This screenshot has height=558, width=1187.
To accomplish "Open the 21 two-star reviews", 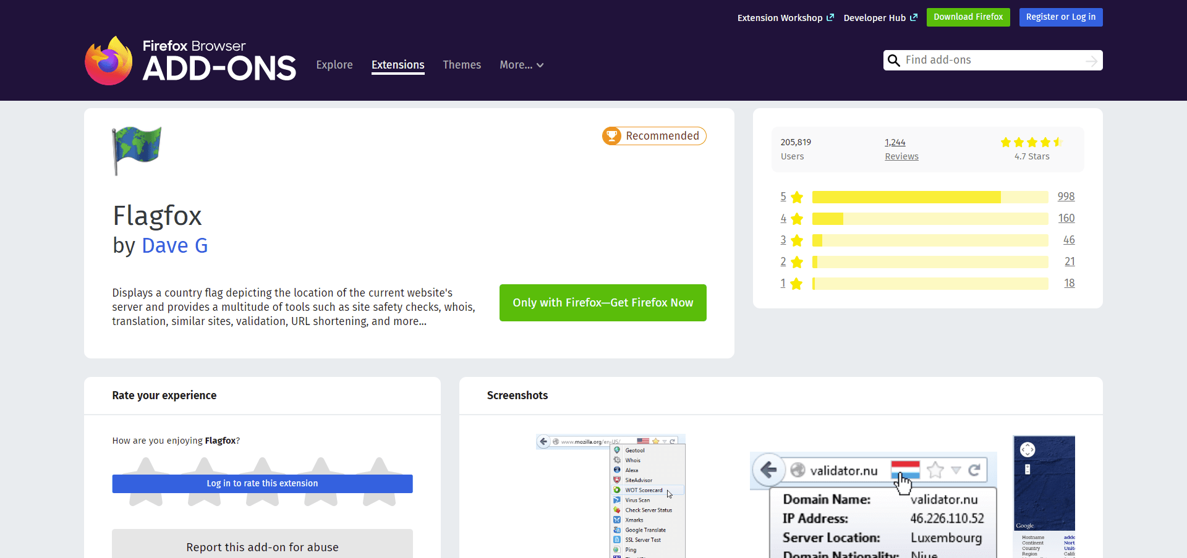I will (x=1070, y=261).
